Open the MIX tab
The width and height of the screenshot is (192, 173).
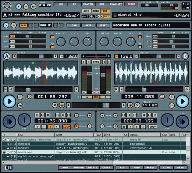[x=61, y=4]
